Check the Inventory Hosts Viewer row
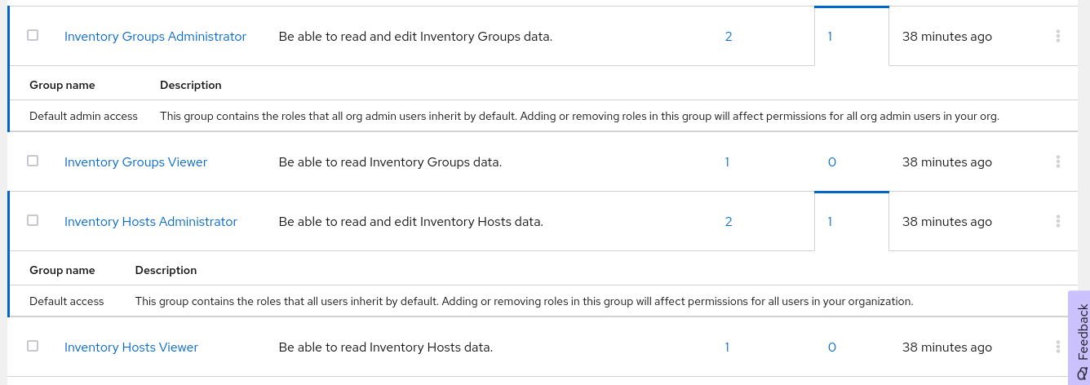The image size is (1090, 385). (33, 346)
